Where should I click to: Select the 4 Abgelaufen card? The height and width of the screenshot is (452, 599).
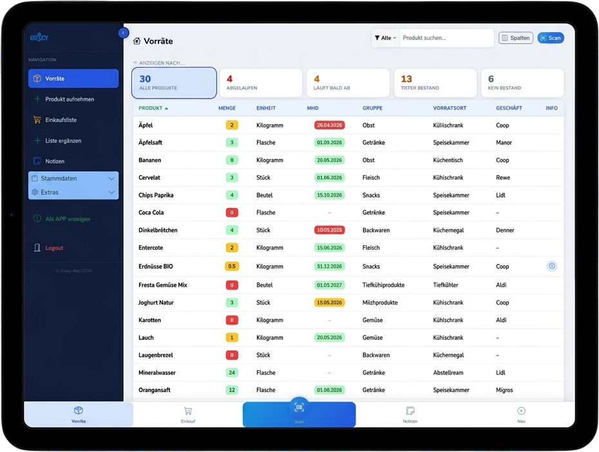coord(261,83)
